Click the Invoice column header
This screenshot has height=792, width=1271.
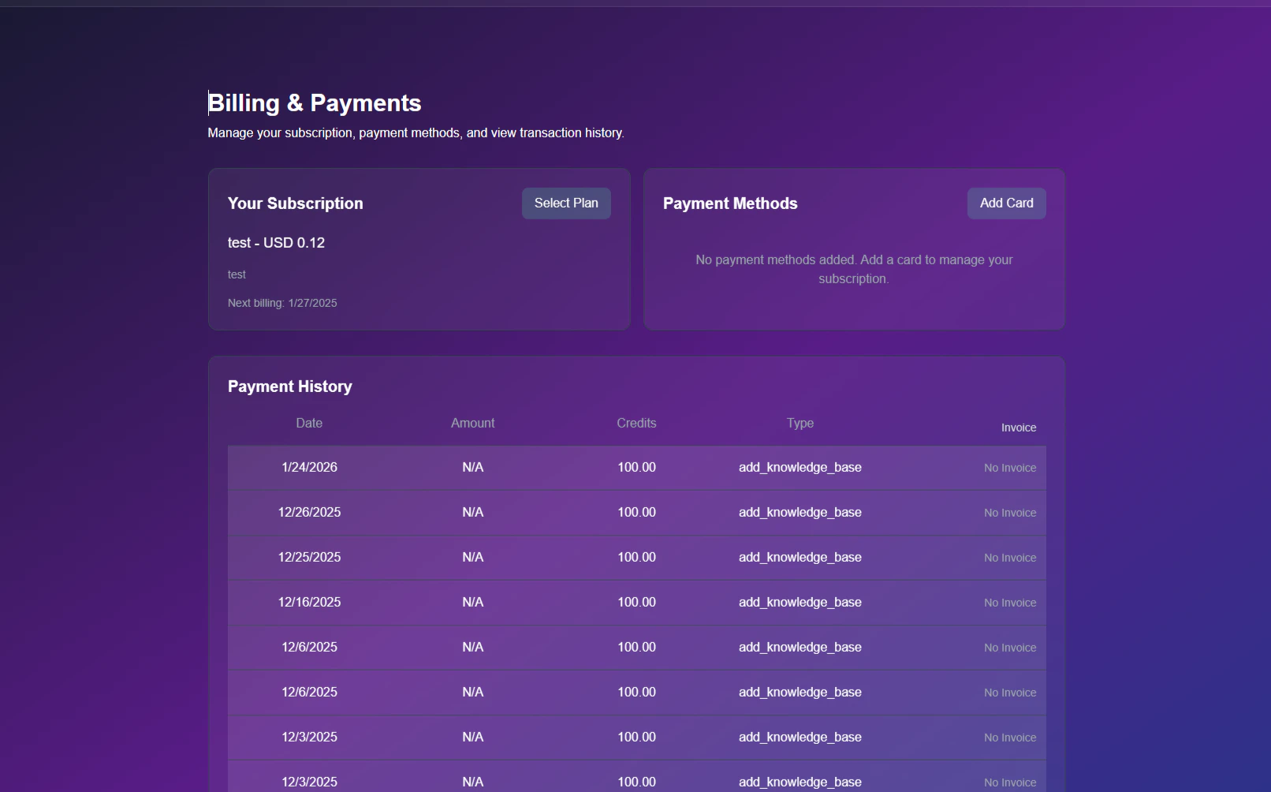click(1019, 427)
